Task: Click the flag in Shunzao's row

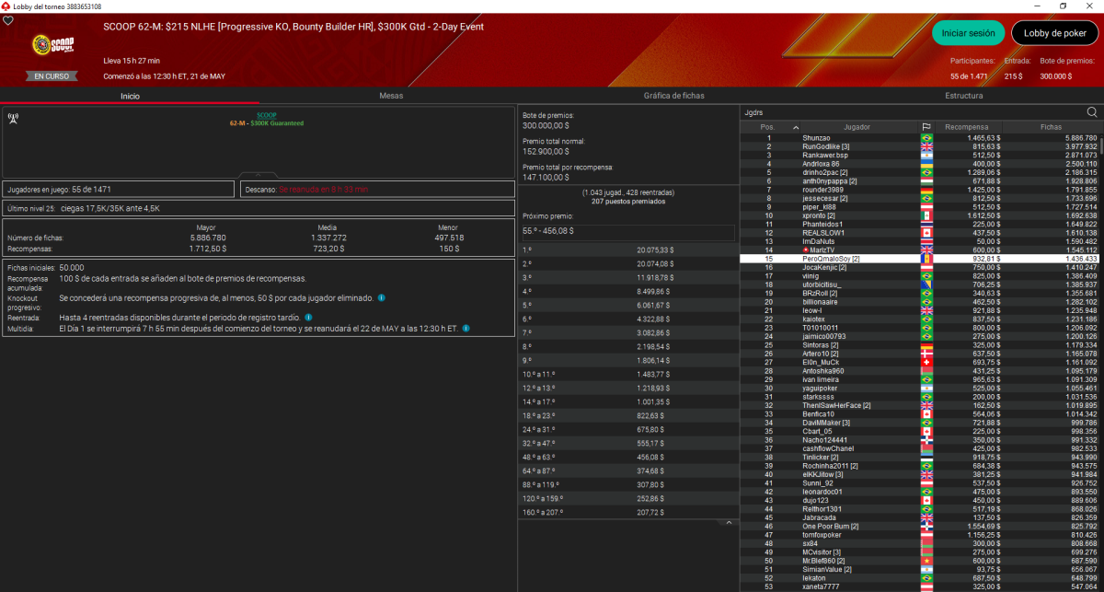Action: (926, 137)
